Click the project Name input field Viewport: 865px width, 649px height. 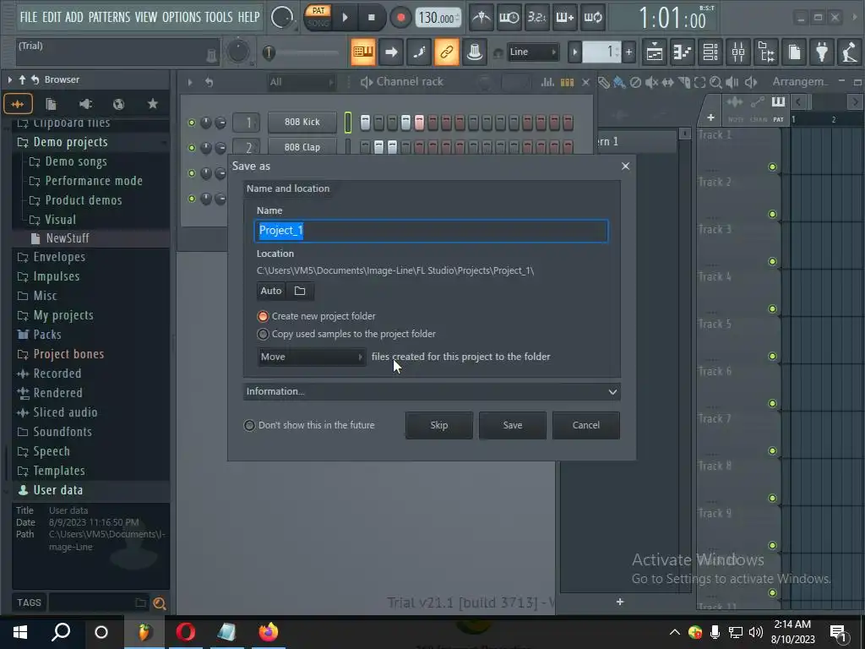pos(432,232)
